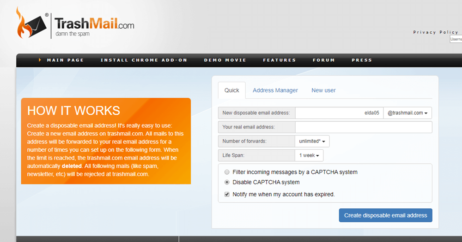The height and width of the screenshot is (242, 462).
Task: Toggle Notify me when account expired checkbox
Action: click(226, 195)
